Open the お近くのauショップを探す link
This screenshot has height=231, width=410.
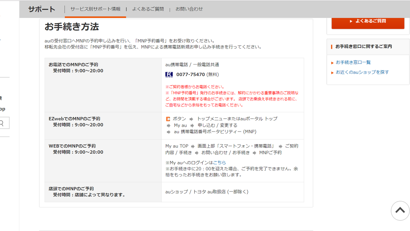pyautogui.click(x=362, y=72)
